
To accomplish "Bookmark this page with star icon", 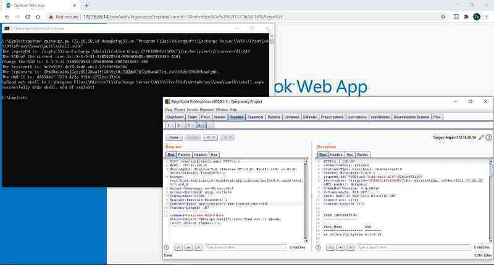I will coord(443,17).
